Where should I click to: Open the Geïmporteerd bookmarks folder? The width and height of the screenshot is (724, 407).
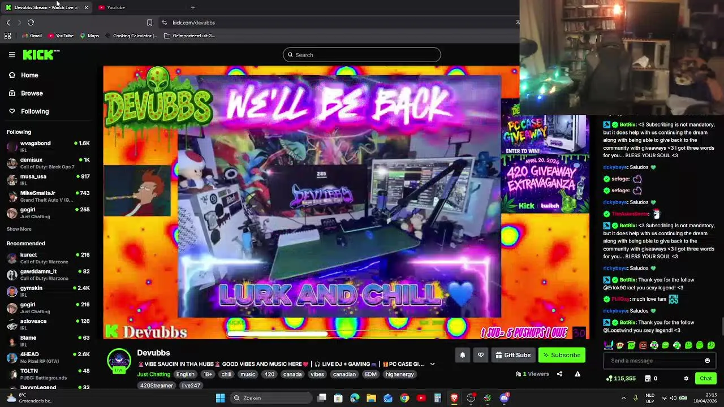coord(189,36)
